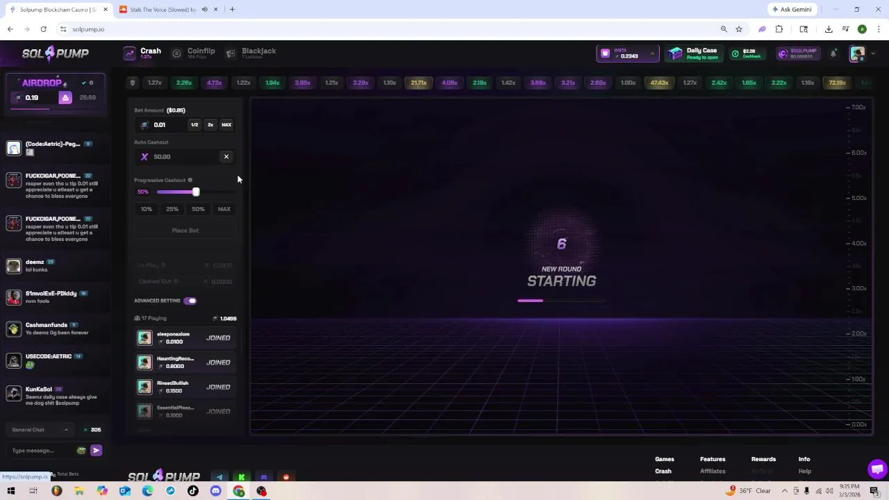The width and height of the screenshot is (889, 500).
Task: Click RinsedBullish player avatar
Action: (144, 387)
